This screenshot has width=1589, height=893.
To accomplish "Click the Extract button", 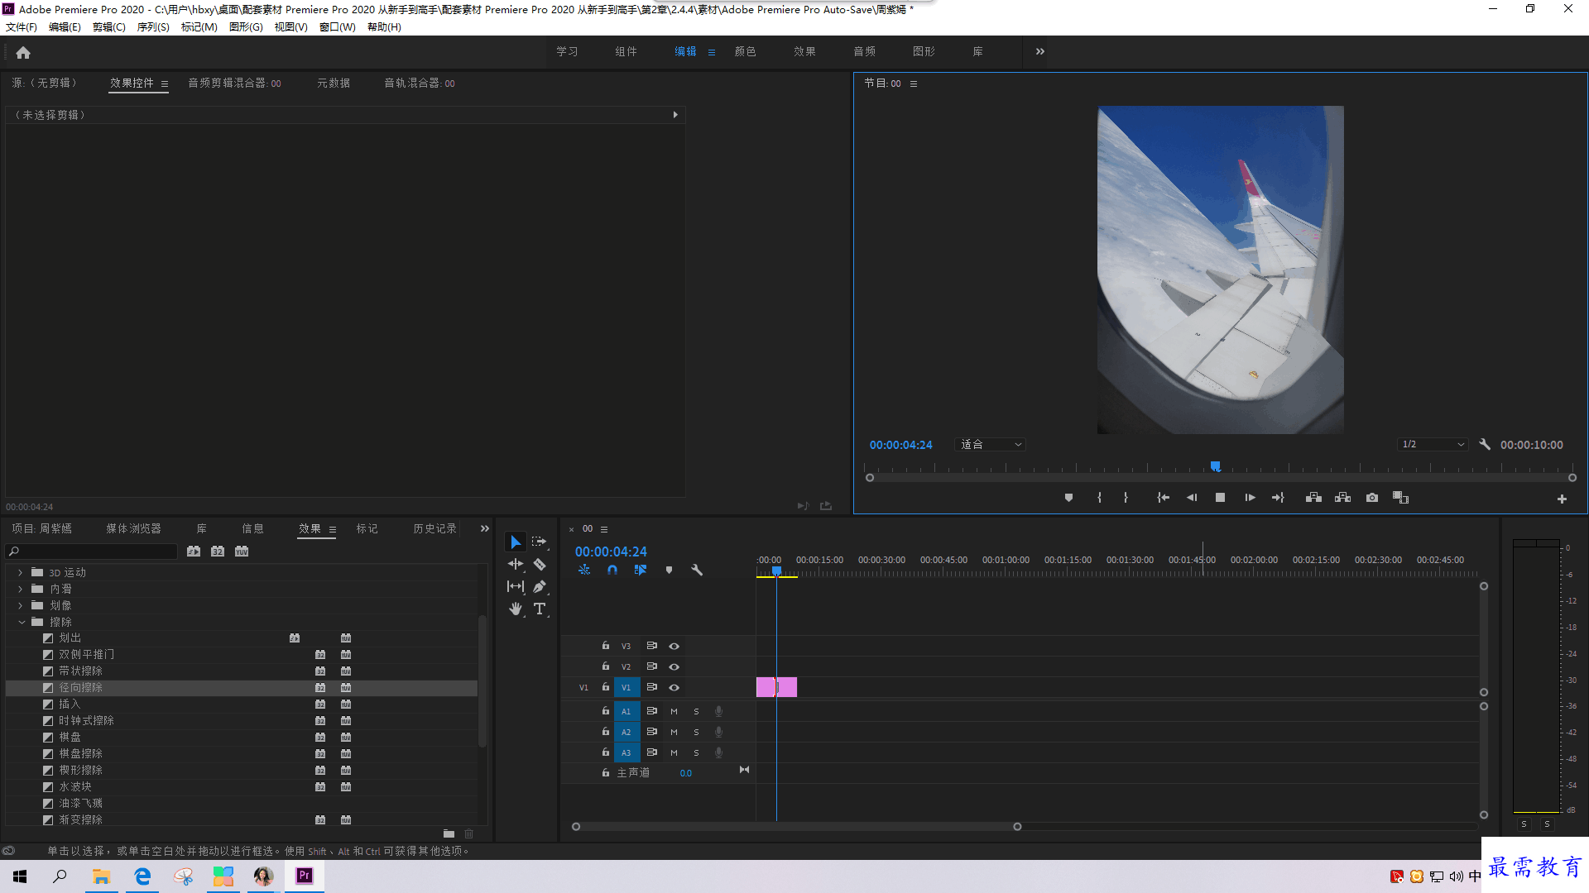I will click(x=1342, y=498).
